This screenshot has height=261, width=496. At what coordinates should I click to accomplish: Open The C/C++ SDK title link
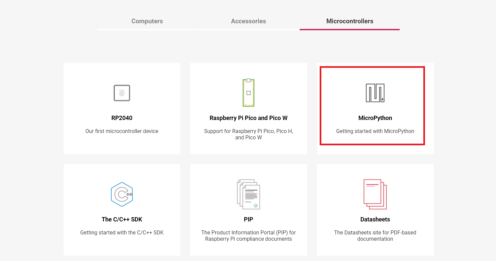click(x=122, y=219)
